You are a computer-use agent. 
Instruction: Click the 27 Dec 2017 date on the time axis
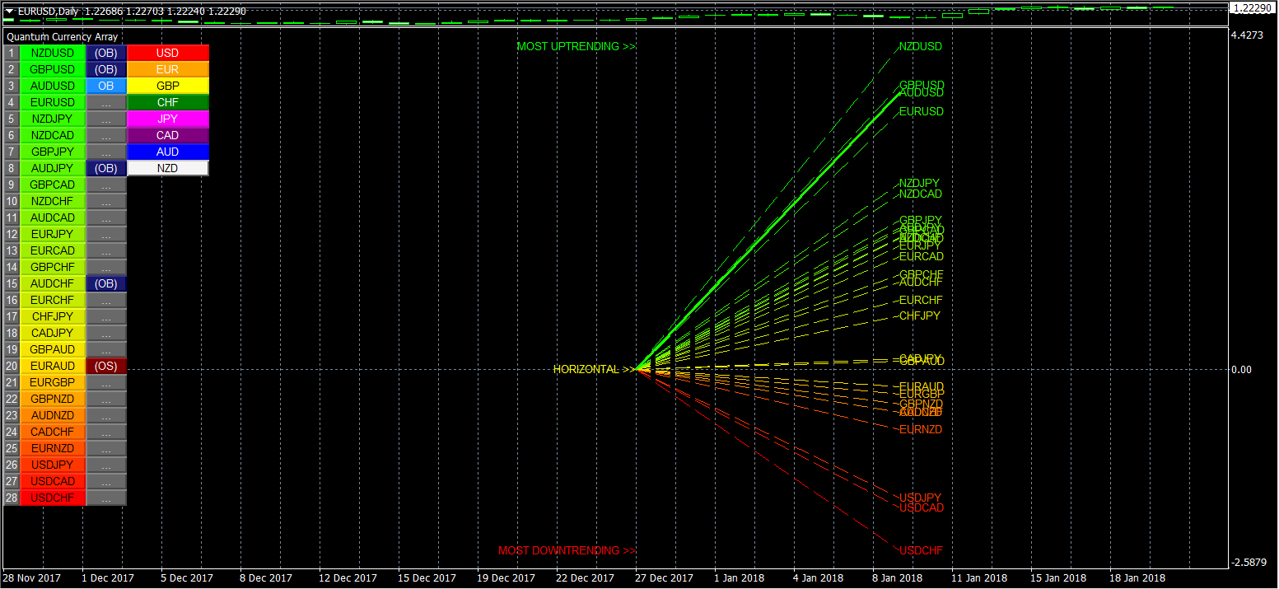pyautogui.click(x=664, y=578)
